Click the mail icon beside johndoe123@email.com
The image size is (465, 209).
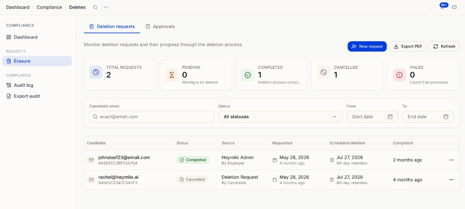point(91,160)
